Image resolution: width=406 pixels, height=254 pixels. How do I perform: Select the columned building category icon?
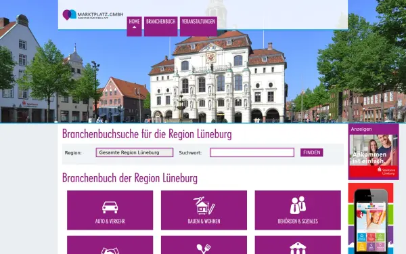298,248
